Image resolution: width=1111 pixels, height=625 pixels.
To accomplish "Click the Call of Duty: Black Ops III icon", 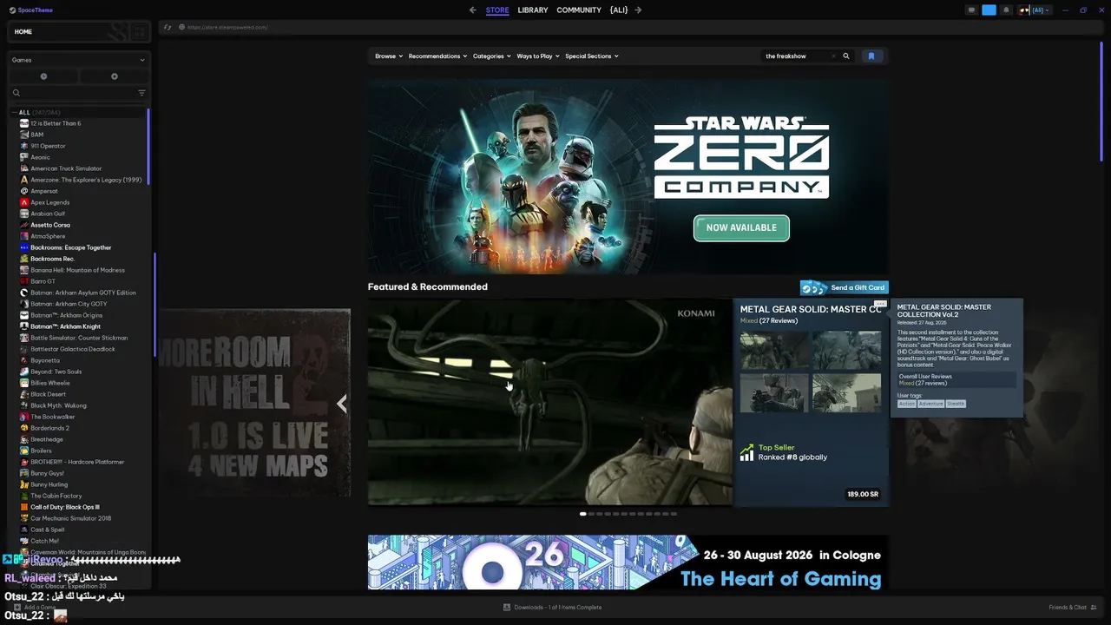I will pos(24,507).
